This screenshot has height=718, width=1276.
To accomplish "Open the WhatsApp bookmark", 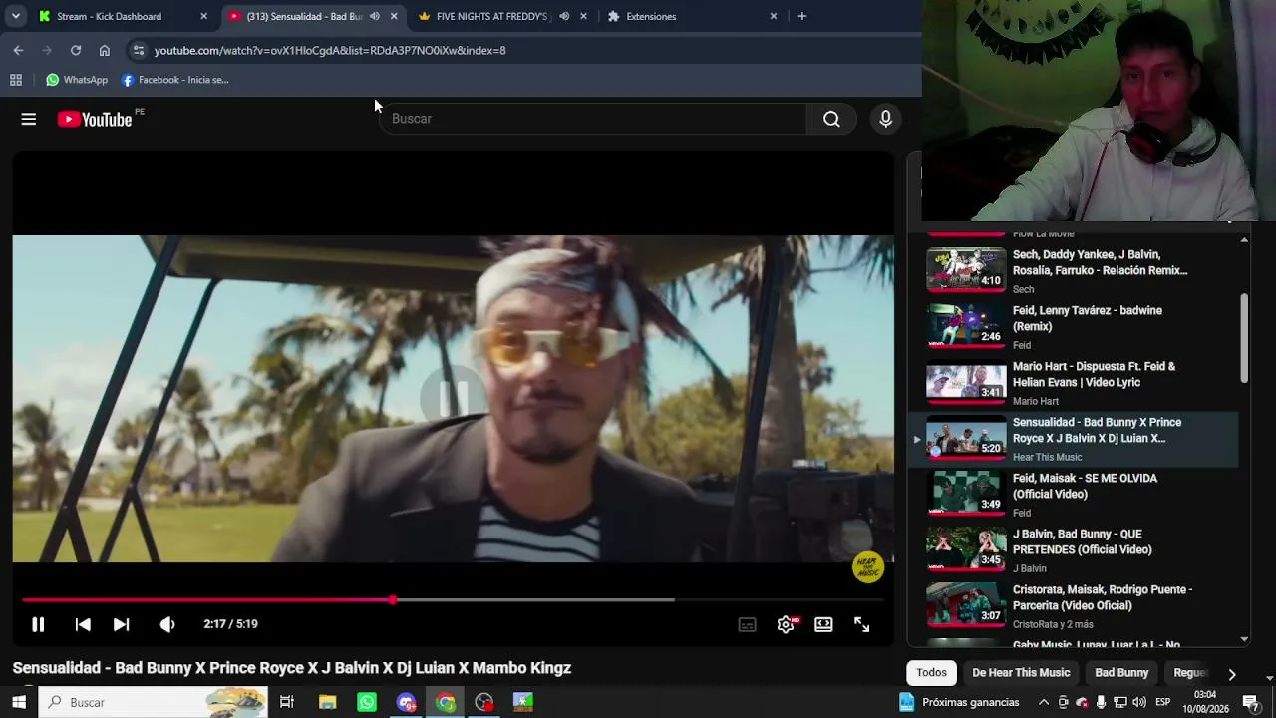I will click(x=77, y=80).
